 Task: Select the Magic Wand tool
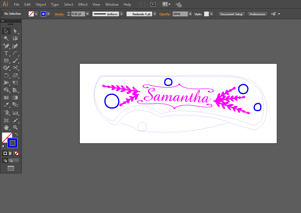(x=6, y=38)
